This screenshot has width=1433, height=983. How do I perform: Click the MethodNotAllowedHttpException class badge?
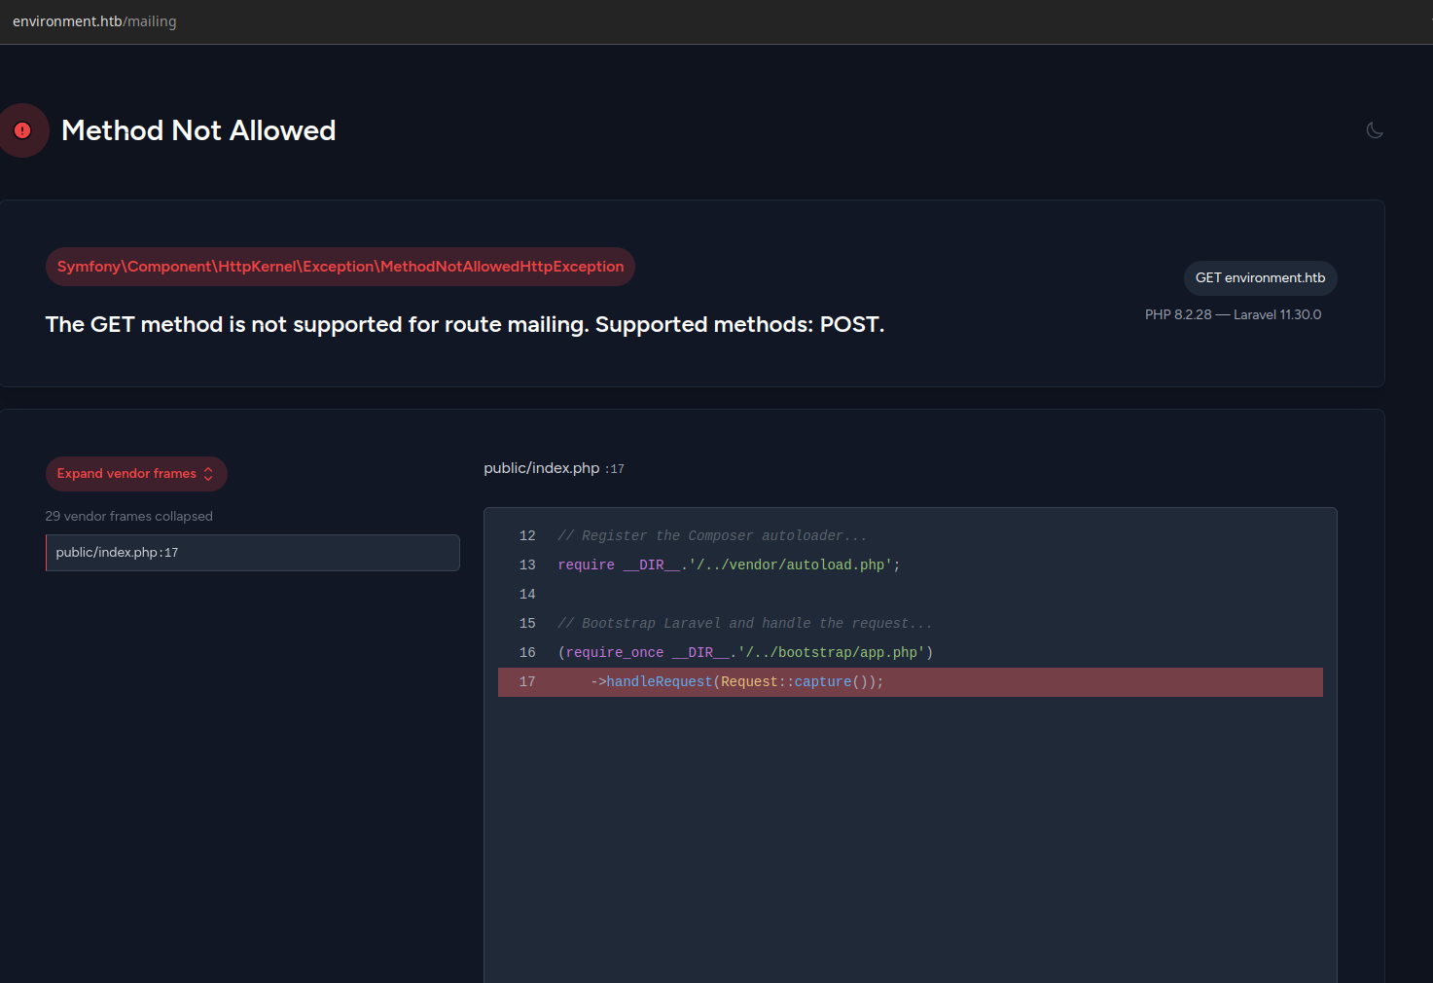click(340, 267)
